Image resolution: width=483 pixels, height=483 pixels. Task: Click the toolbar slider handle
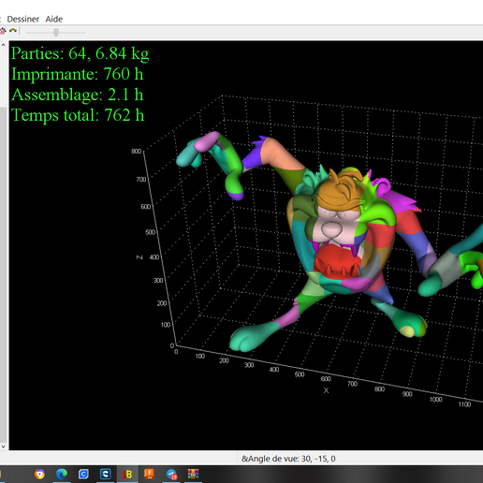click(56, 32)
